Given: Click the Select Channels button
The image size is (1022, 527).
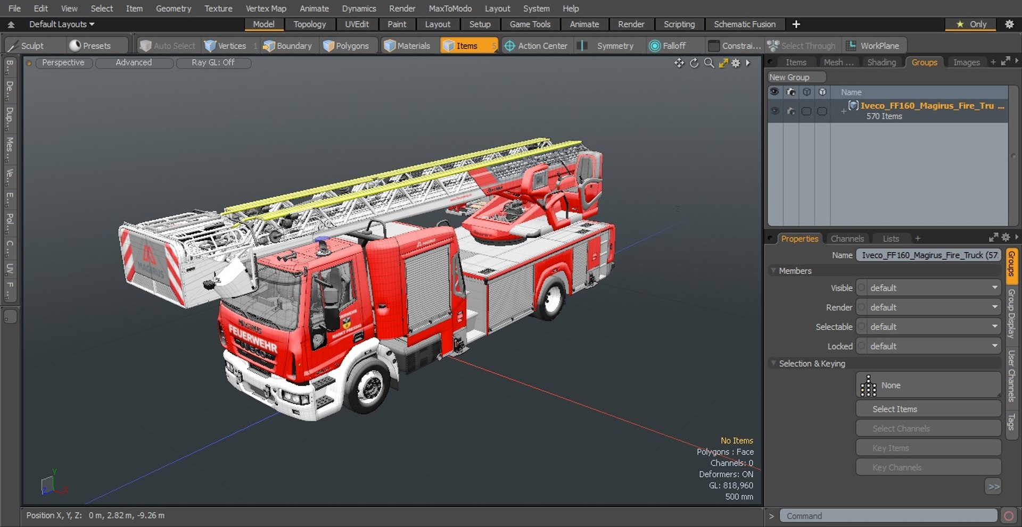Looking at the screenshot, I should pos(928,429).
